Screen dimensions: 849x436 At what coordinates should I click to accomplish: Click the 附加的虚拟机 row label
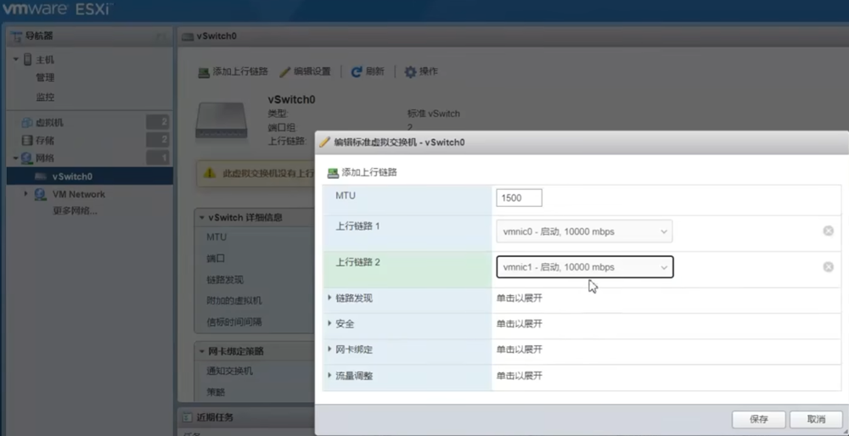[x=234, y=301]
